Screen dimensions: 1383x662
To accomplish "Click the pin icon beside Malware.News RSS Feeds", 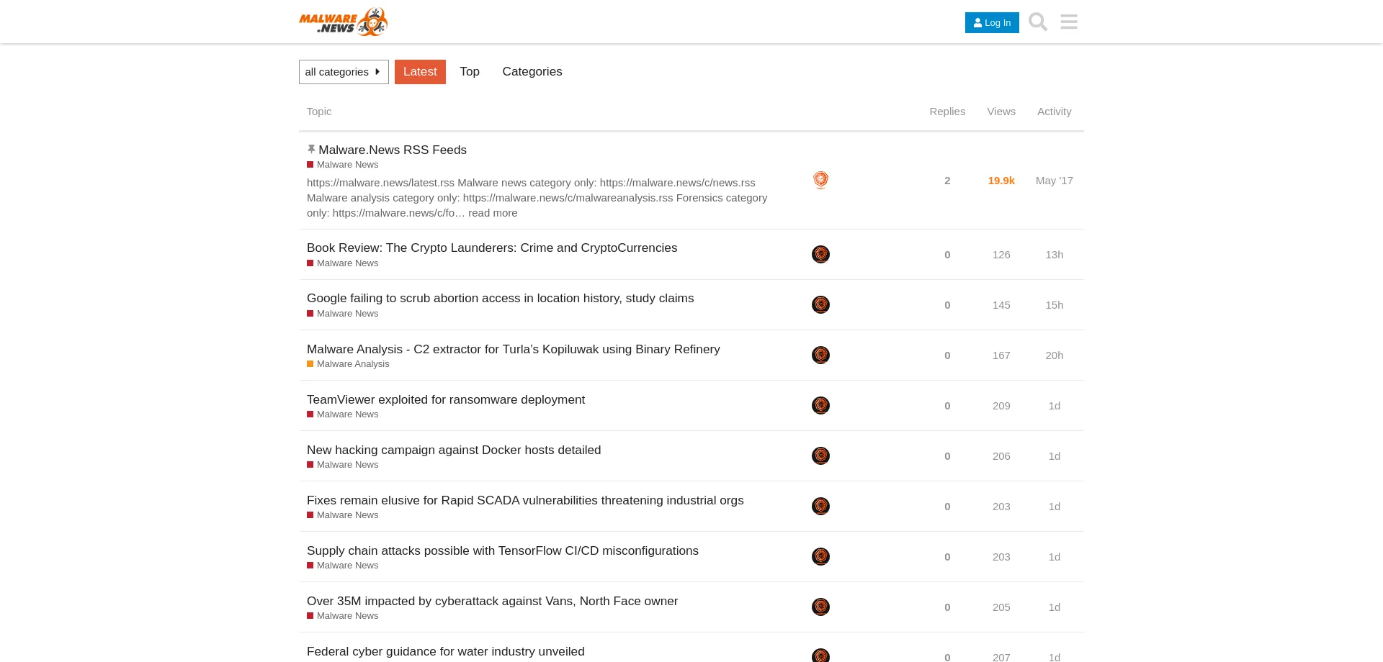I will [x=311, y=150].
